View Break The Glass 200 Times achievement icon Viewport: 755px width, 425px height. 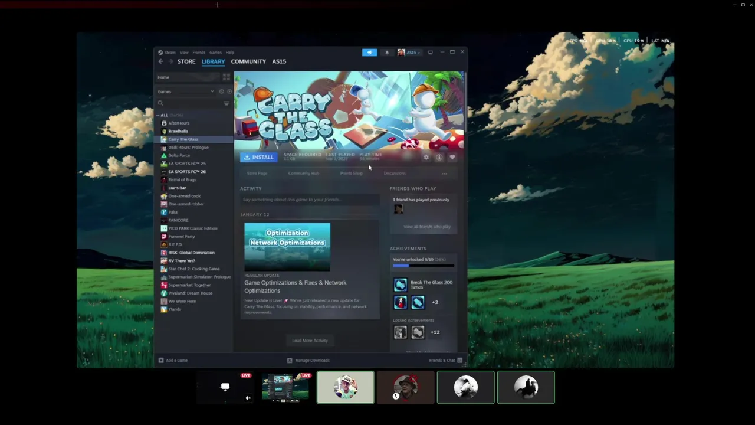pos(401,285)
